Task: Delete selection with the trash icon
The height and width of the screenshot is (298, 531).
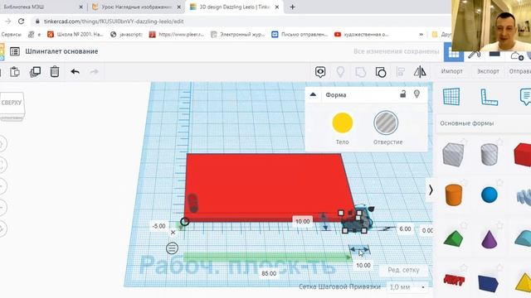Action: (55, 72)
